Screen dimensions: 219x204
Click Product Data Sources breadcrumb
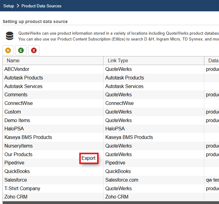point(41,6)
